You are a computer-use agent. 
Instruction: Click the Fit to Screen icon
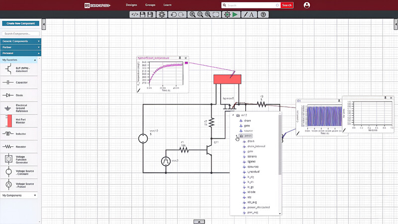click(215, 15)
